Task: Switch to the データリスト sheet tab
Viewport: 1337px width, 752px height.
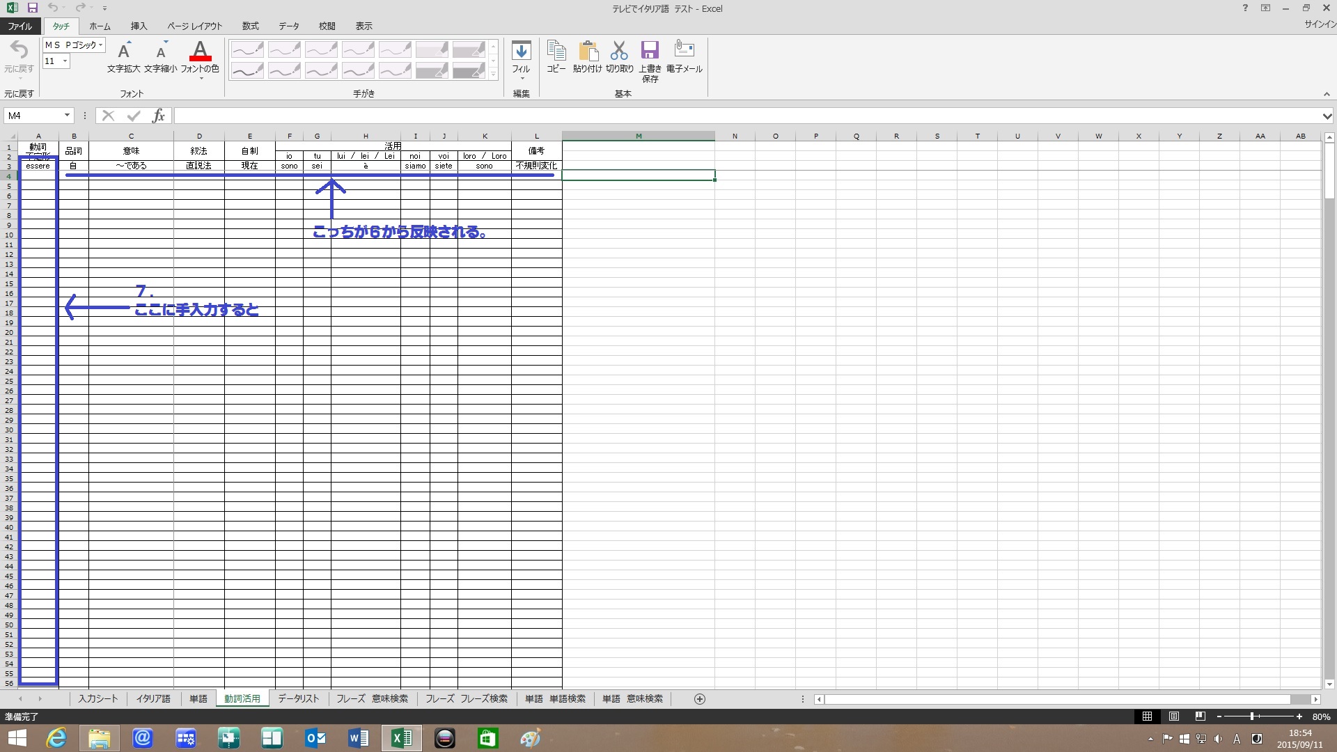Action: pos(298,699)
